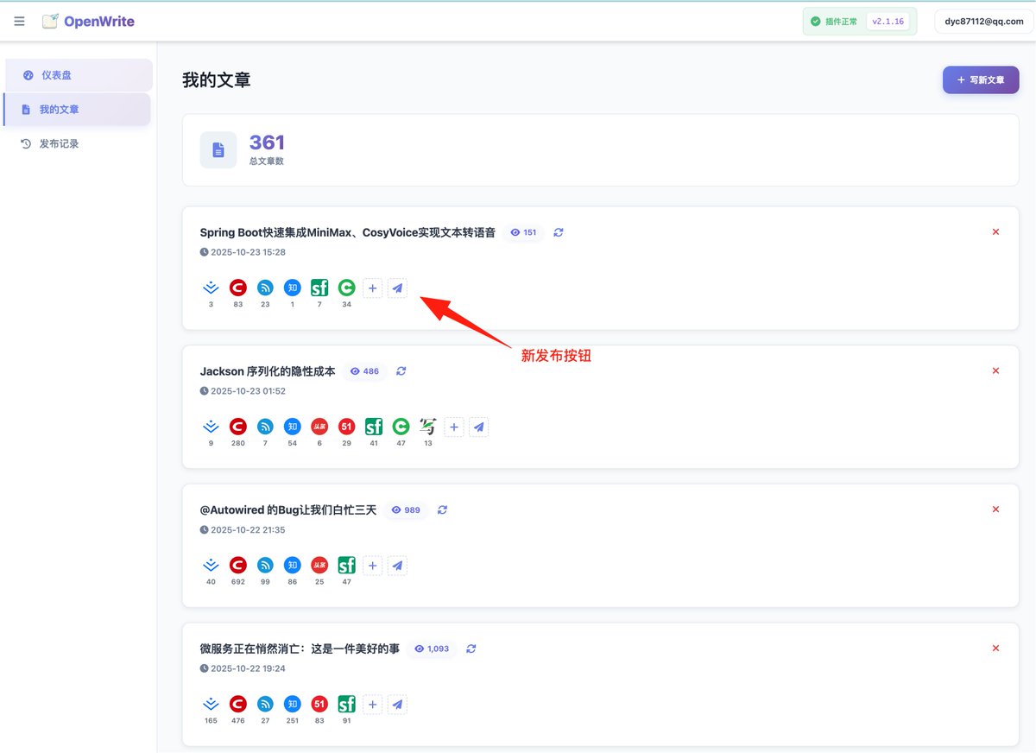
Task: Click the timestamp 2025-10-23 15:28
Action: (243, 252)
